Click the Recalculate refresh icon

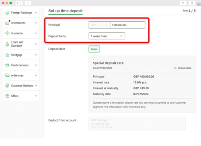(175, 68)
